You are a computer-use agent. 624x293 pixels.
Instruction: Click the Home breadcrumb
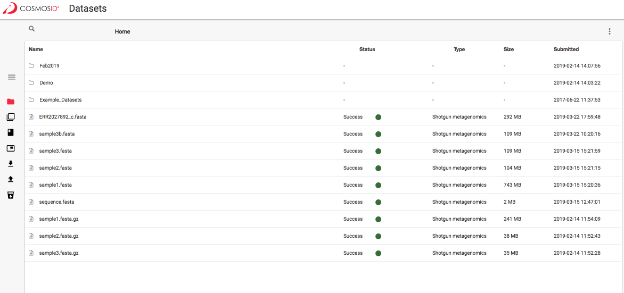point(122,31)
